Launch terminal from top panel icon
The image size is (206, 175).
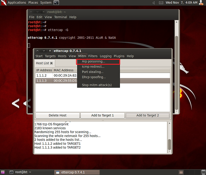(56, 3)
